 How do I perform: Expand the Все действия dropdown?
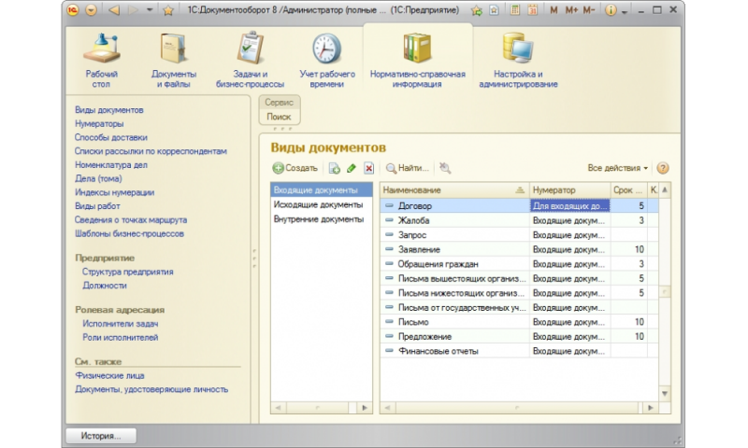click(618, 168)
